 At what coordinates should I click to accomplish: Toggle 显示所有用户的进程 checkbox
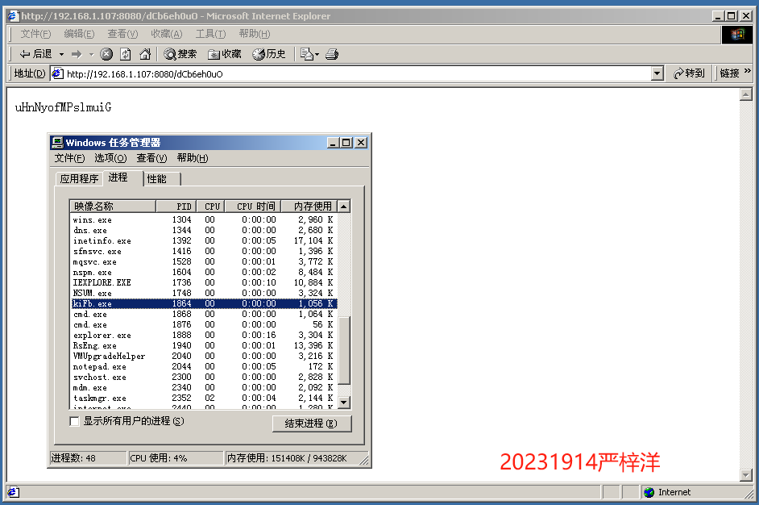[75, 421]
